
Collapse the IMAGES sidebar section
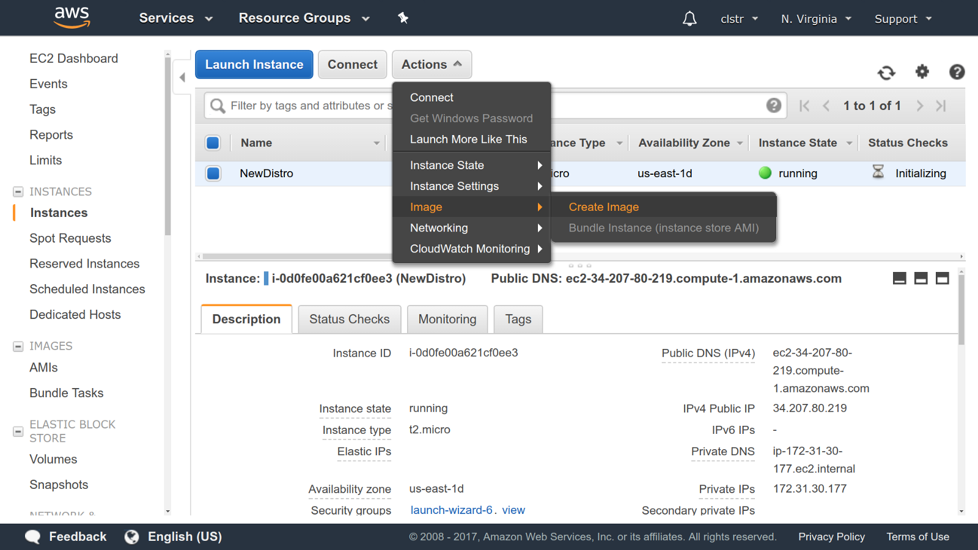[x=18, y=346]
